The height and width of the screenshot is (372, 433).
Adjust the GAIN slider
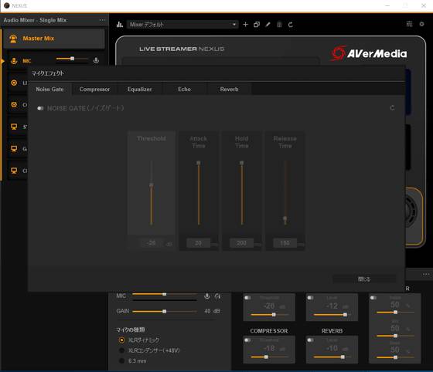coord(164,311)
